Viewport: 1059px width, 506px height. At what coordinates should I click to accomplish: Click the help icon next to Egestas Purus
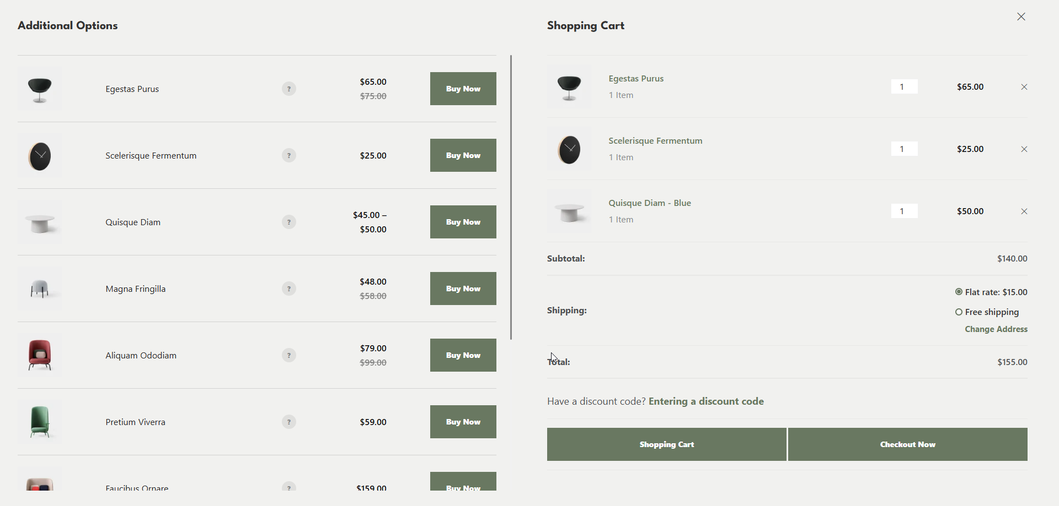(289, 89)
